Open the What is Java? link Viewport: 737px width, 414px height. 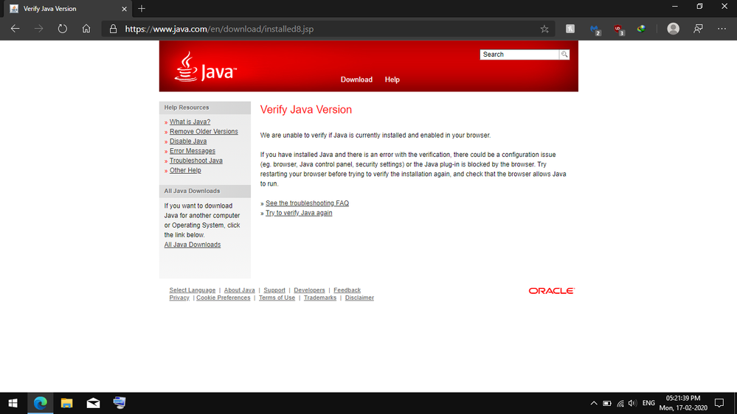190,122
